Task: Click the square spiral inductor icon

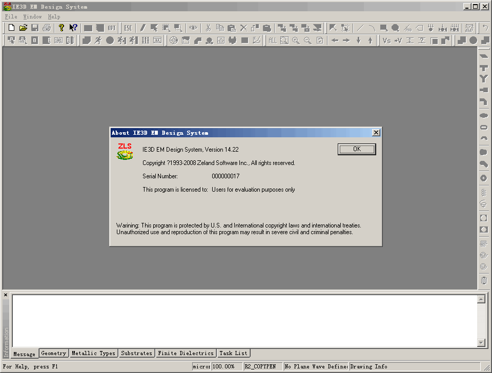Action: coord(484,243)
